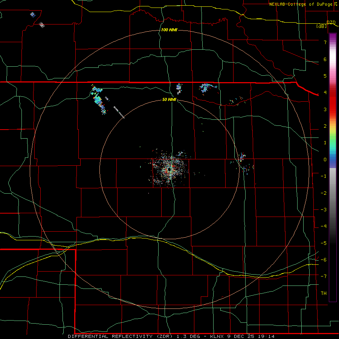Click the -1 value on color scale
This screenshot has width=339, height=339.
324,176
